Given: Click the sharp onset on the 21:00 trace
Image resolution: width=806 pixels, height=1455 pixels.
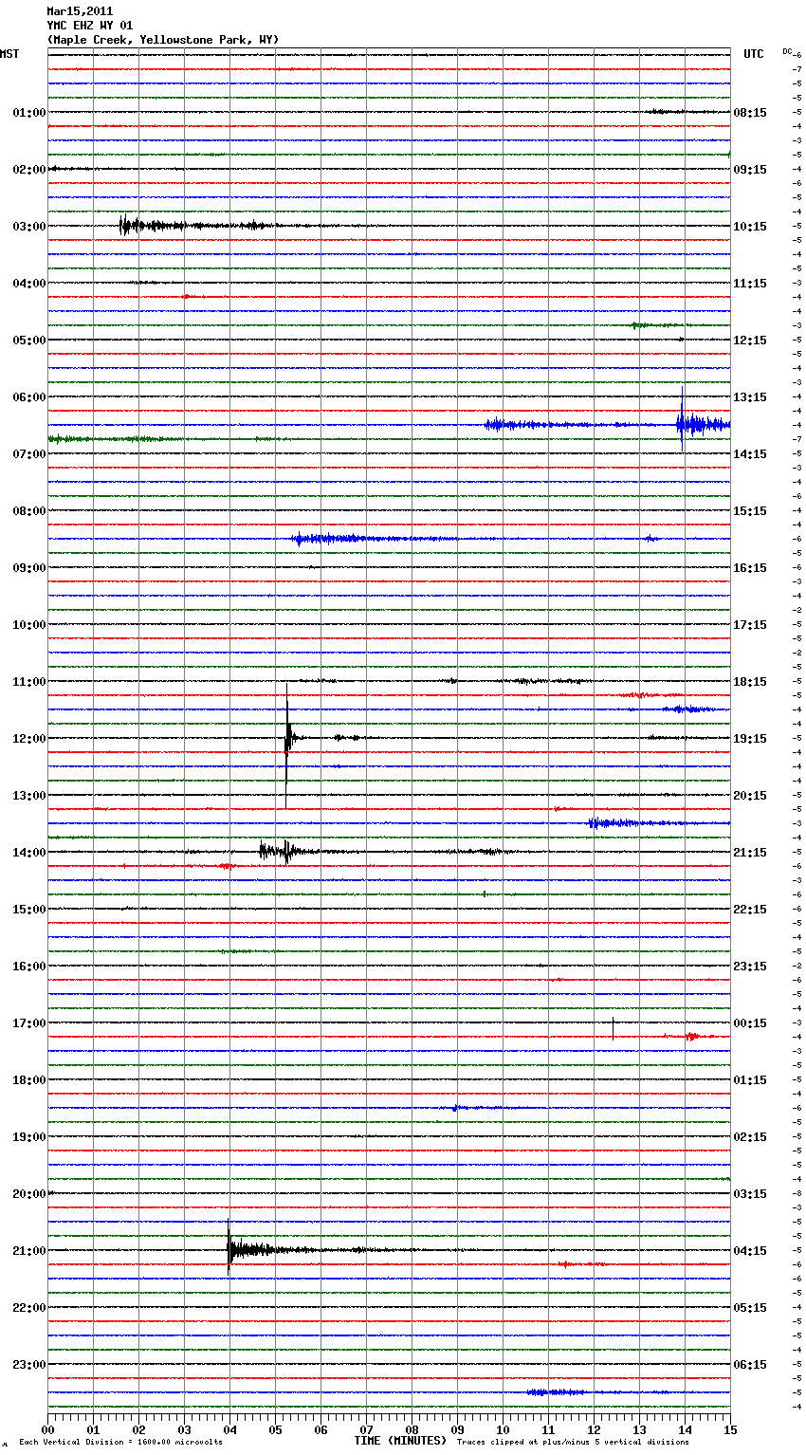Looking at the screenshot, I should click(229, 1248).
